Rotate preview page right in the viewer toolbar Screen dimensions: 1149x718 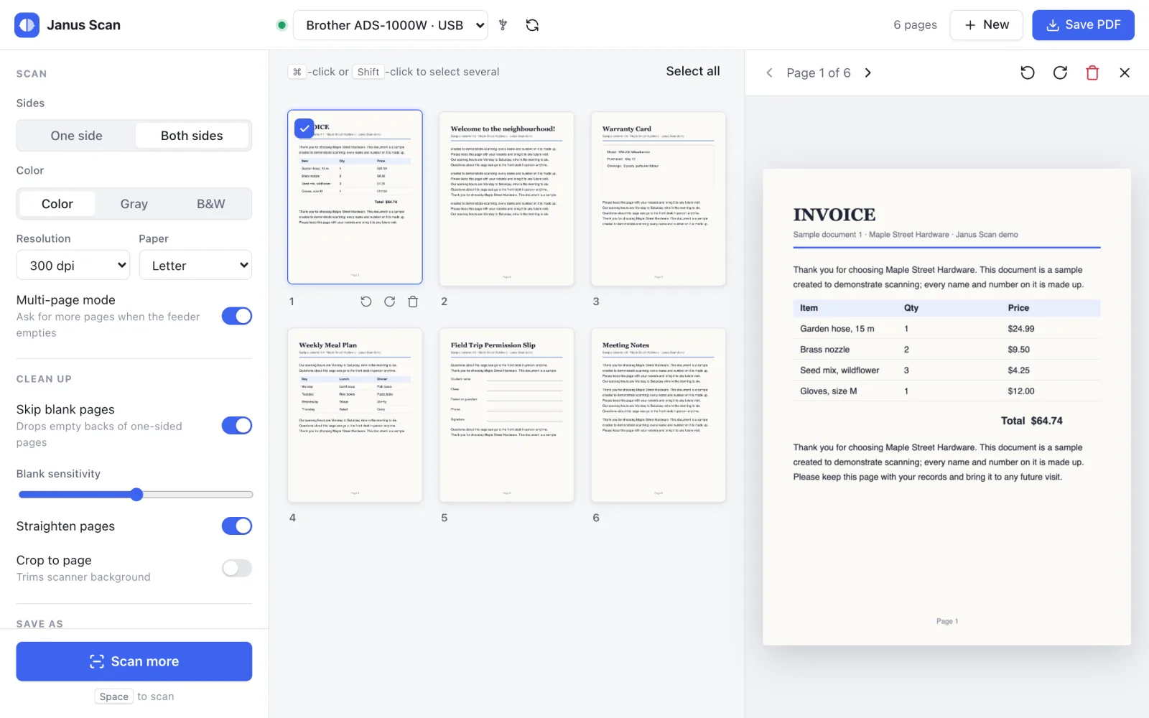coord(1060,73)
